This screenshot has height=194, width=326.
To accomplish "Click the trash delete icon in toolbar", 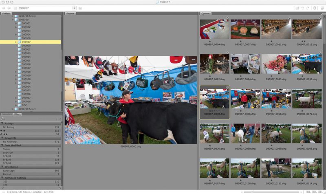I will click(x=315, y=8).
